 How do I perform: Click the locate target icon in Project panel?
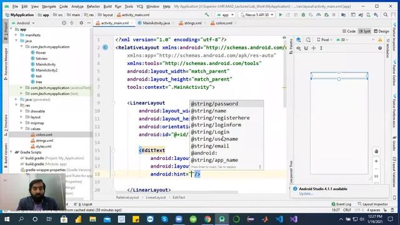[64, 23]
